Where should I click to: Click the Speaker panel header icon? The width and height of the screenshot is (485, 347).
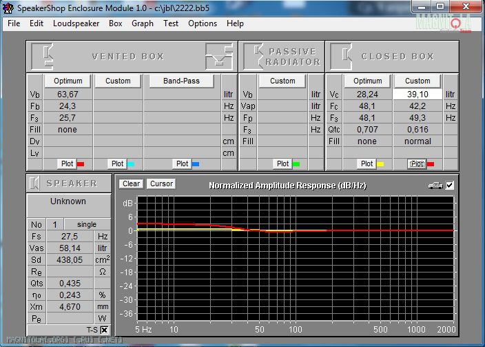tap(35, 183)
